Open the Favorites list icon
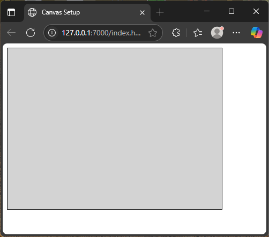269x237 pixels. click(198, 33)
